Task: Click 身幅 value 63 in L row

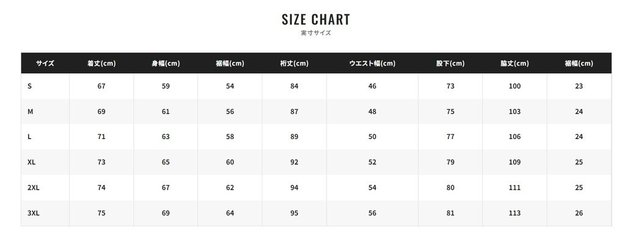Action: click(165, 137)
